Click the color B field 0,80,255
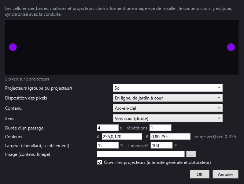The height and width of the screenshot is (184, 244). click(x=170, y=136)
